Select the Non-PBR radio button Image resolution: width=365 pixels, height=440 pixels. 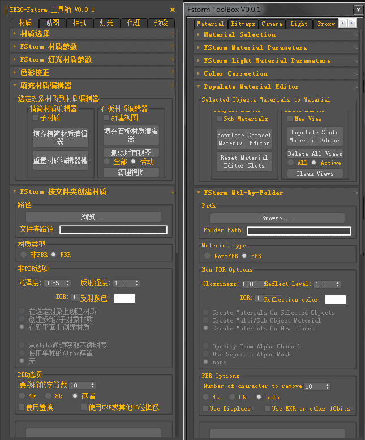coord(207,256)
